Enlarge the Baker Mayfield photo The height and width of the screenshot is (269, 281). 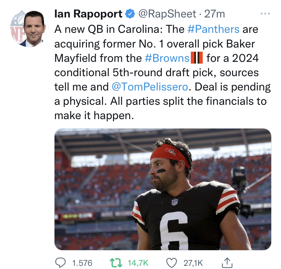tap(163, 189)
